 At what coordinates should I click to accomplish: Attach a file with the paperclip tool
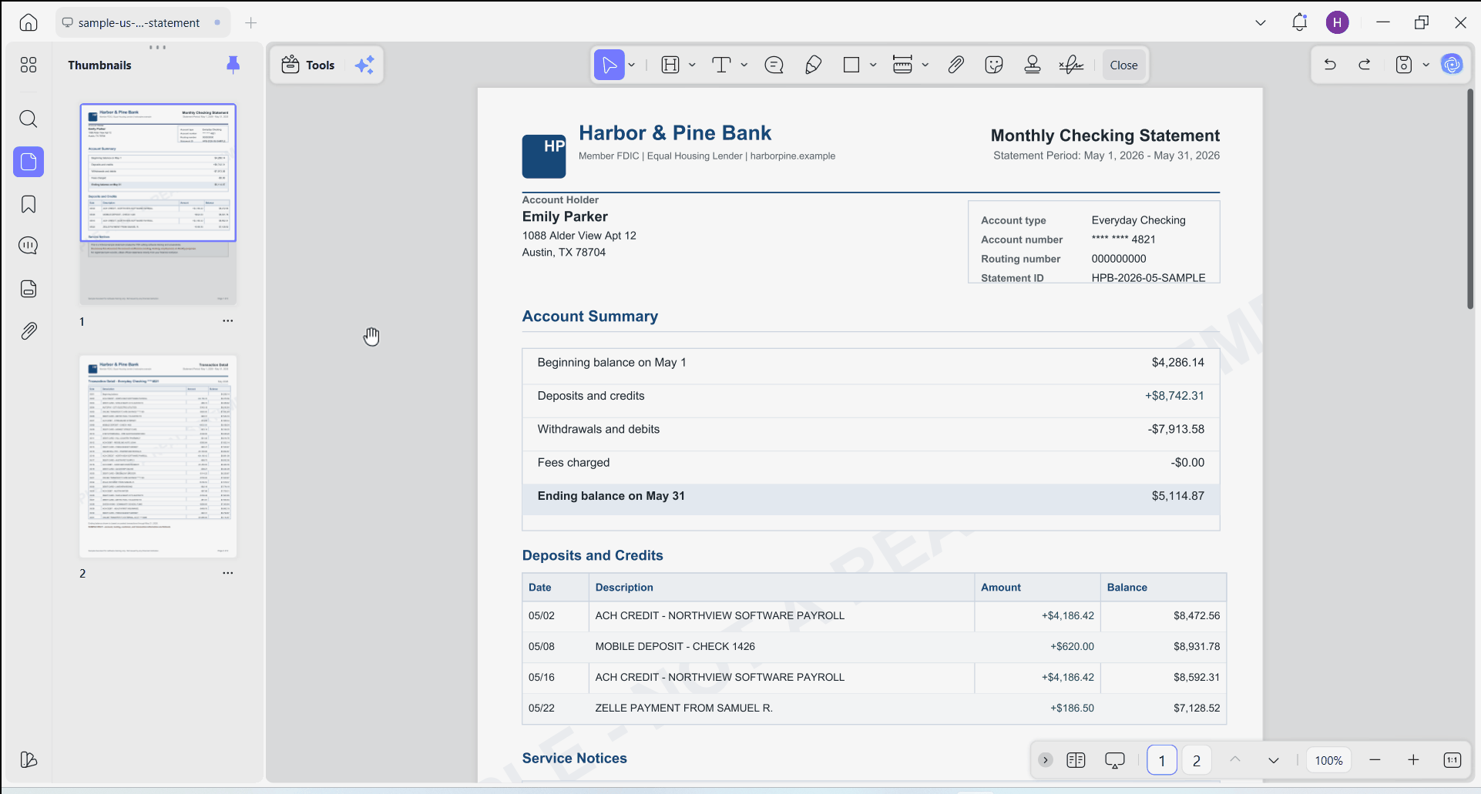955,65
